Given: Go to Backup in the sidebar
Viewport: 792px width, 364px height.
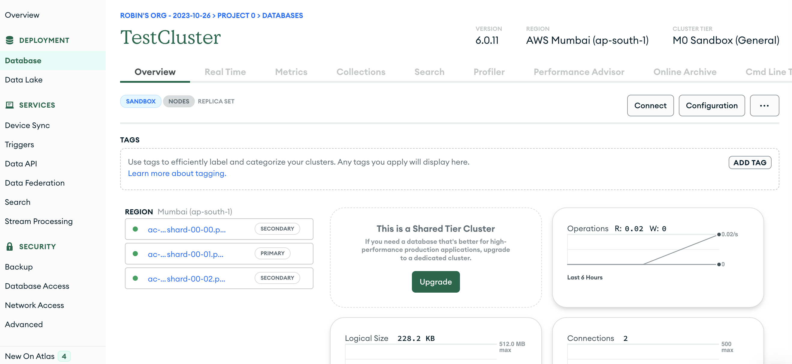Looking at the screenshot, I should (19, 267).
